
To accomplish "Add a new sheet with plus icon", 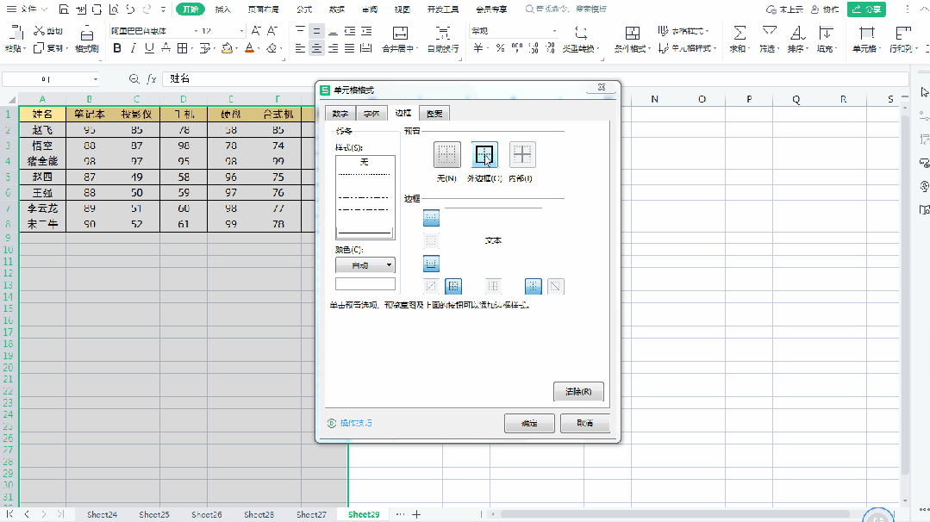I will [416, 514].
